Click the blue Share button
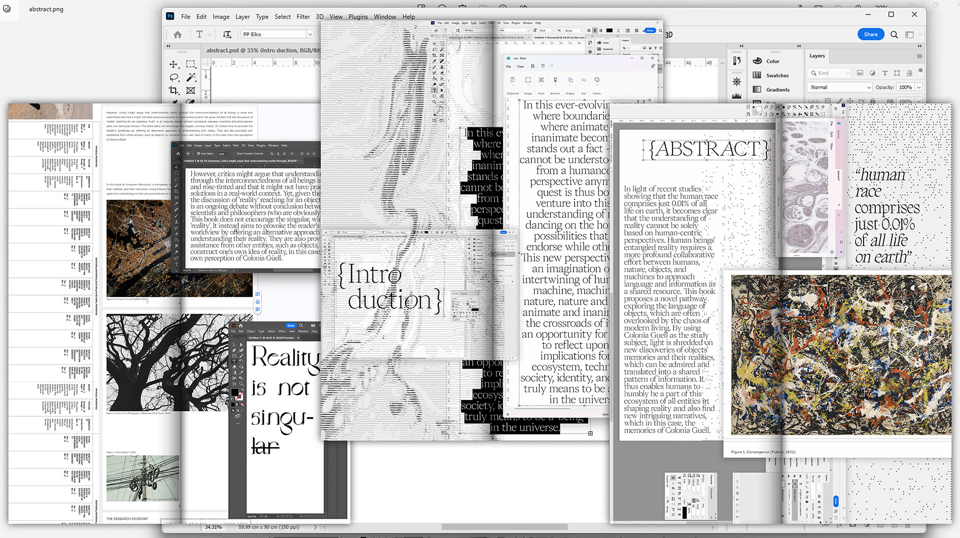 pyautogui.click(x=870, y=34)
